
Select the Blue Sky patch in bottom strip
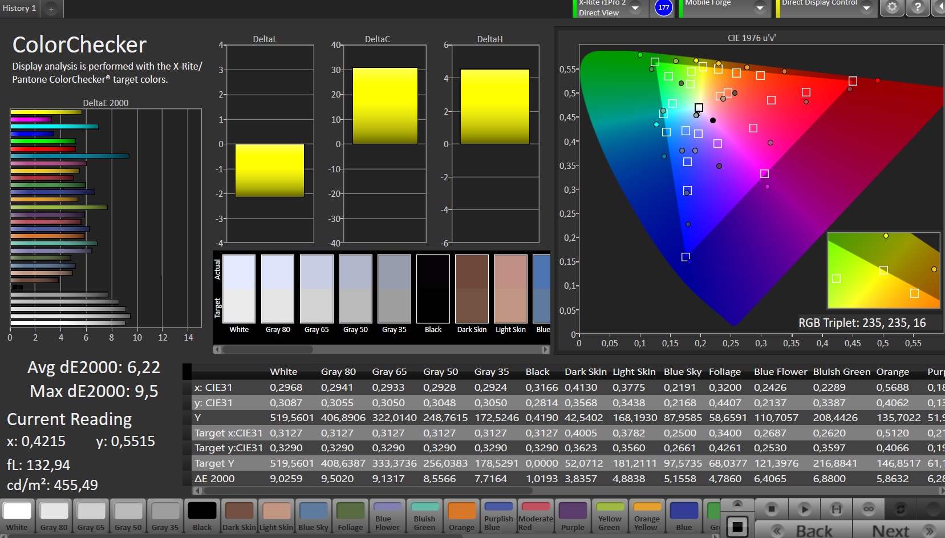click(x=314, y=516)
